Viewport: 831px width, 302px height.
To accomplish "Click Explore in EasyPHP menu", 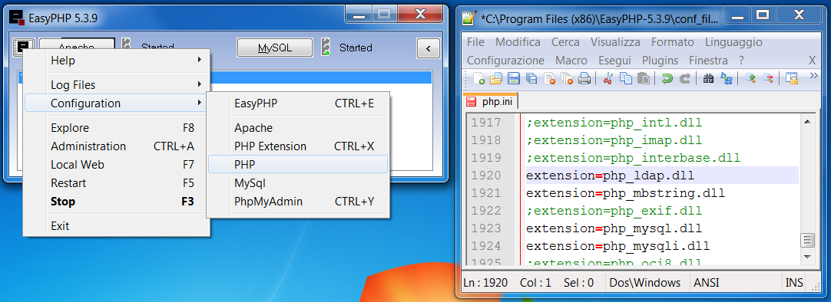I will click(x=118, y=128).
